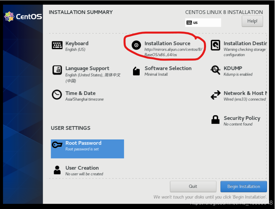Click the Language Support icon
The width and height of the screenshot is (276, 209).
pos(57,70)
